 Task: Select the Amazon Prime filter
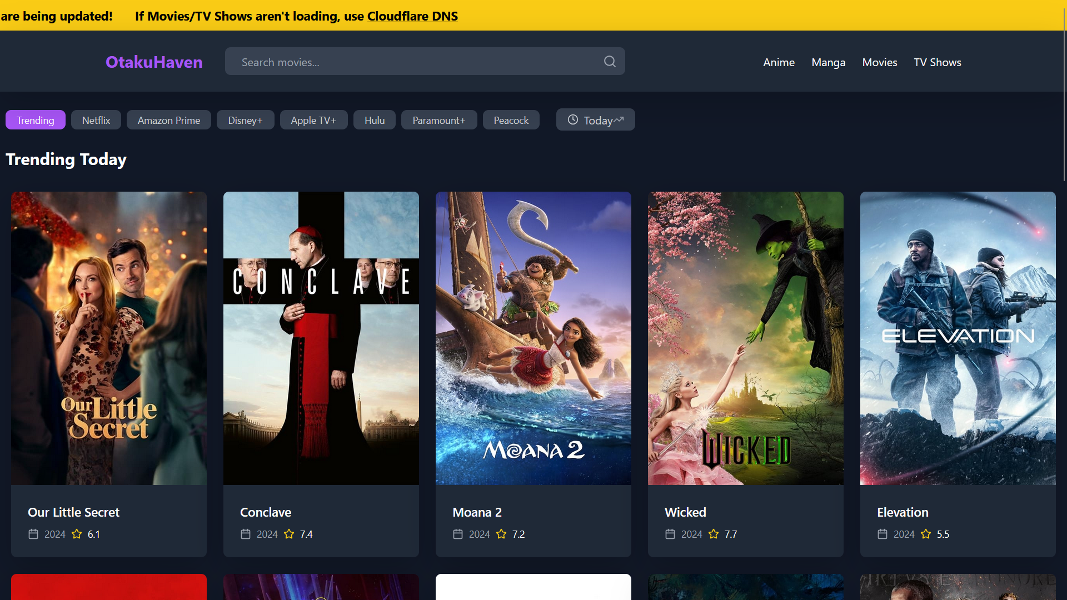pos(169,120)
